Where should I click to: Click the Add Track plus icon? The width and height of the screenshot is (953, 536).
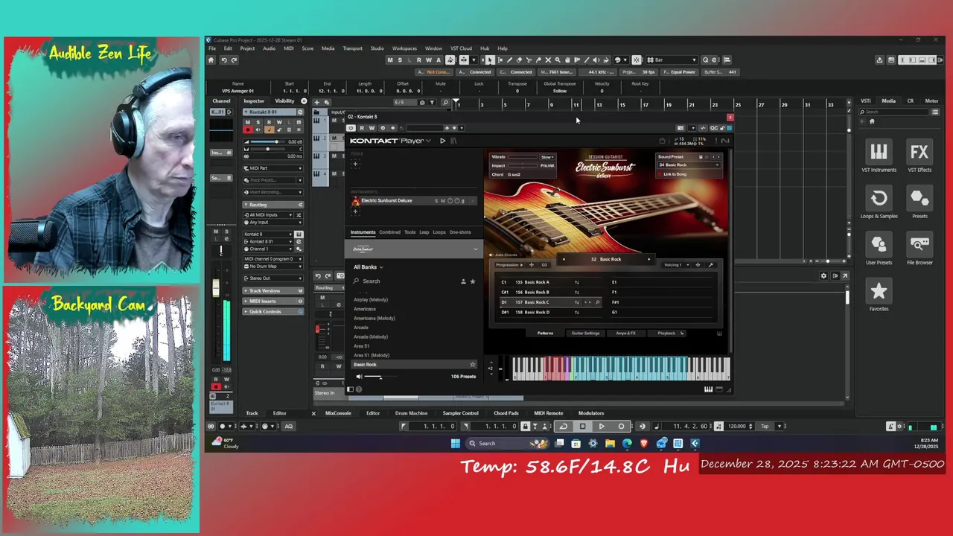[316, 102]
